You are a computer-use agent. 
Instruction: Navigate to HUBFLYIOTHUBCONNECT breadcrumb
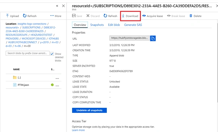22,42
